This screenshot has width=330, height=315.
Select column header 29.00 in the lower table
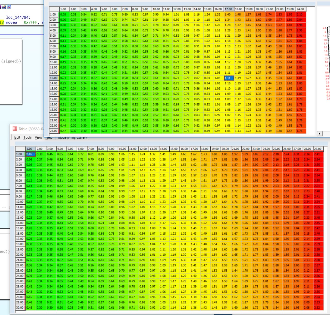point(318,149)
